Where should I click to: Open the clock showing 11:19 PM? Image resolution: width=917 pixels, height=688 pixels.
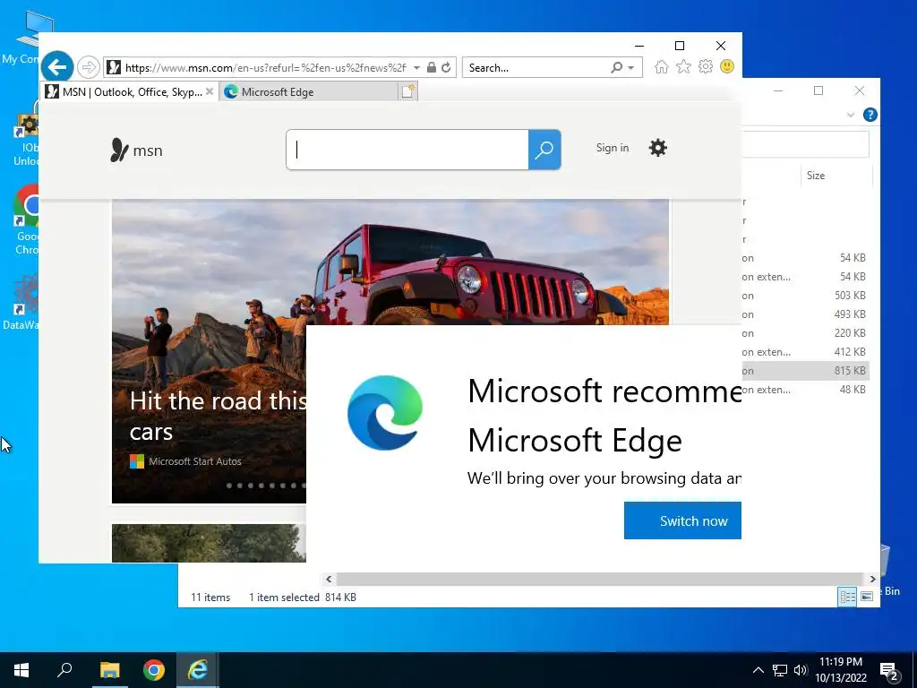(840, 670)
